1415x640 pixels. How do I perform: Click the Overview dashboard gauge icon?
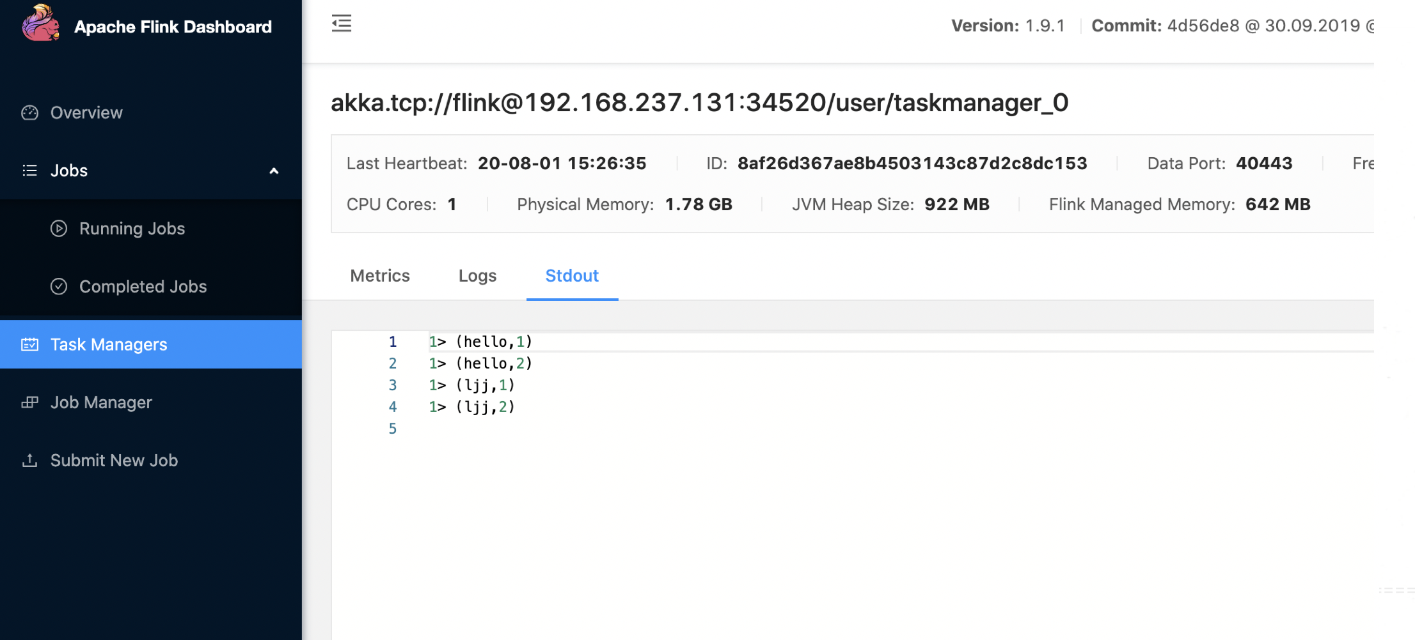tap(30, 113)
